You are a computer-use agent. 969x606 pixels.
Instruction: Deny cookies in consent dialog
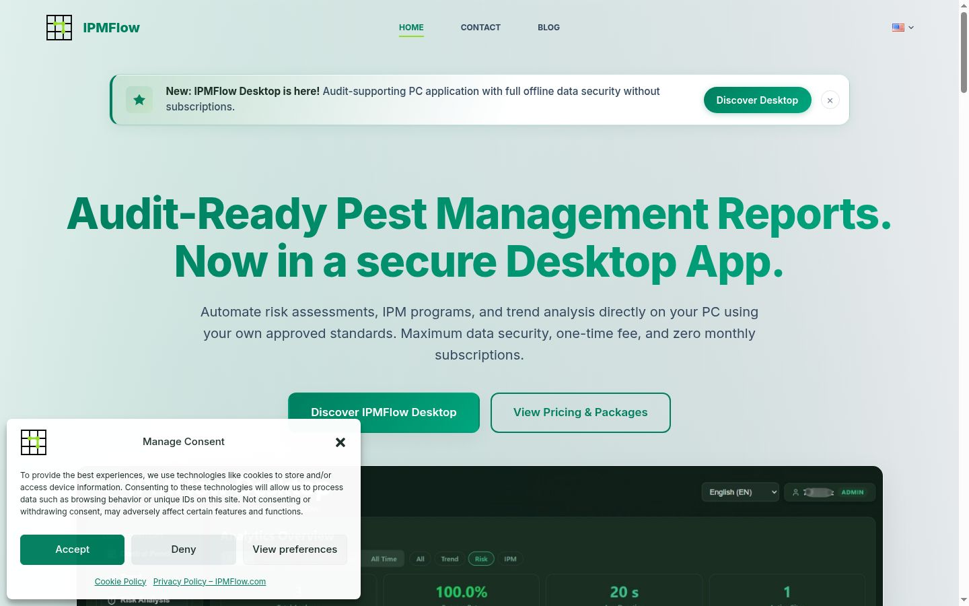point(184,549)
